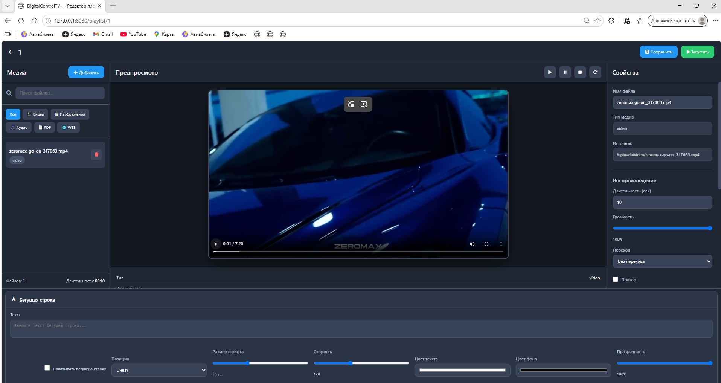Viewport: 721px width, 383px height.
Task: Click the Длительность (сек) field
Action: (662, 202)
